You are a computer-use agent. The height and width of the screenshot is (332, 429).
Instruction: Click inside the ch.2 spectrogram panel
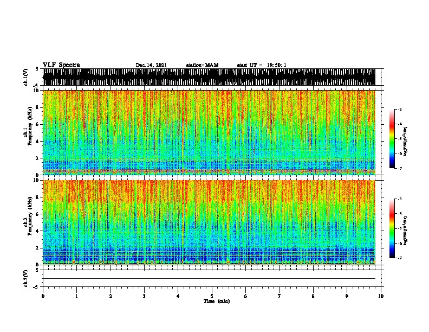(x=209, y=222)
